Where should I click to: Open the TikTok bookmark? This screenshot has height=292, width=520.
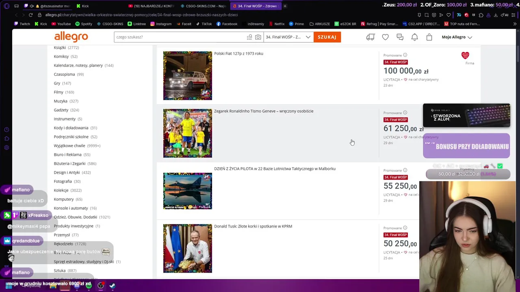pyautogui.click(x=204, y=24)
